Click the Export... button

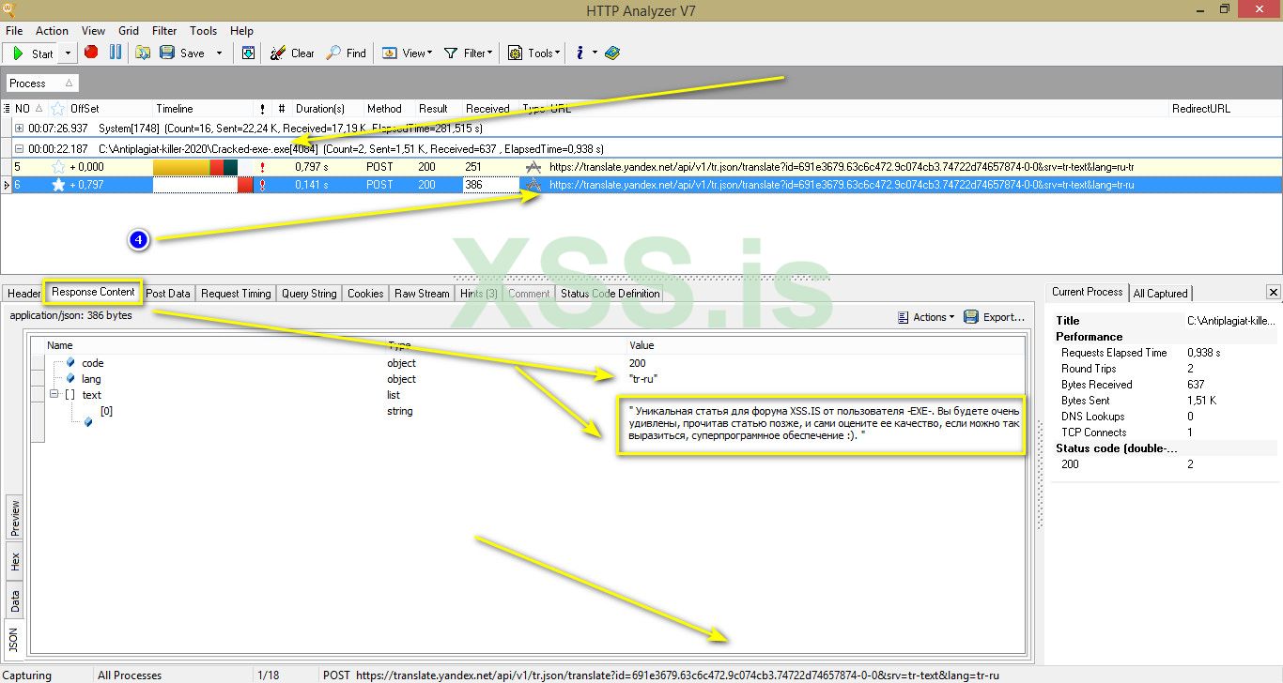click(995, 317)
